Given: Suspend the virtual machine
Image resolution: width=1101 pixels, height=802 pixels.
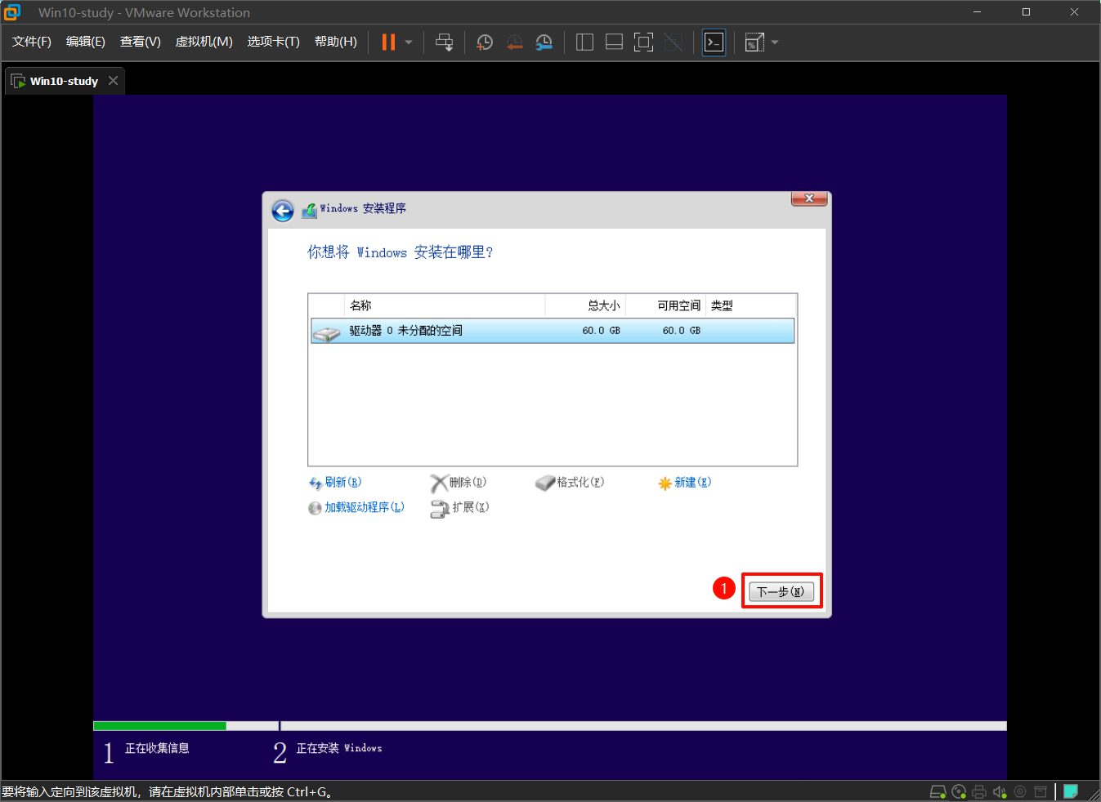Looking at the screenshot, I should point(387,42).
